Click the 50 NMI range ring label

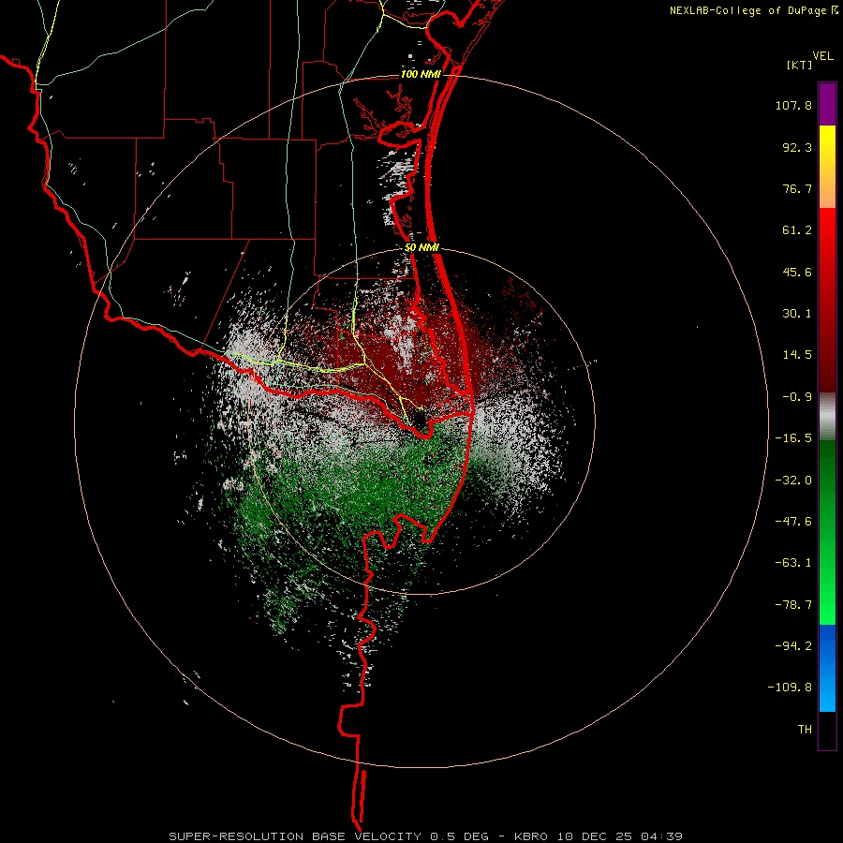(421, 248)
